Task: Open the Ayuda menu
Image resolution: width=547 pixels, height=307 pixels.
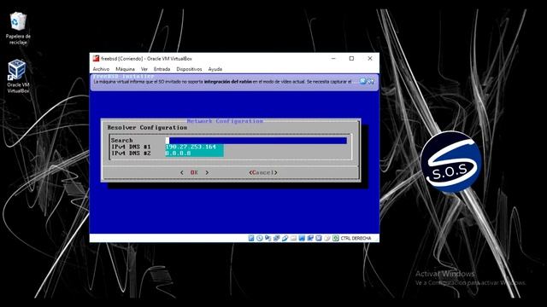Action: pos(215,69)
